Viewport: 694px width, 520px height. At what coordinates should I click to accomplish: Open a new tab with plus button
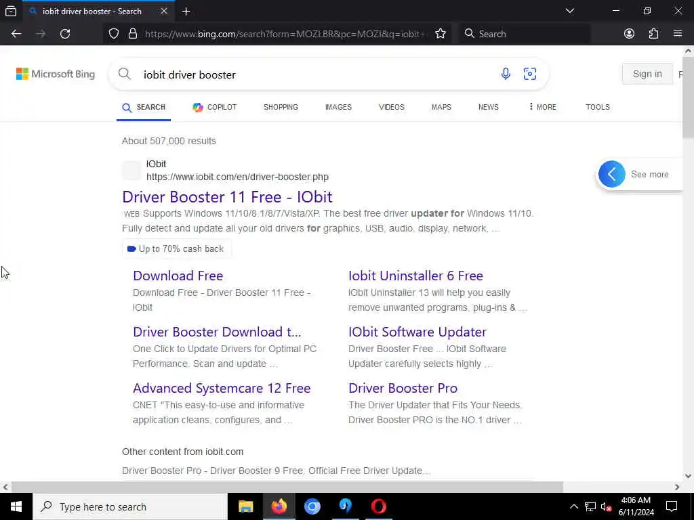pos(186,12)
